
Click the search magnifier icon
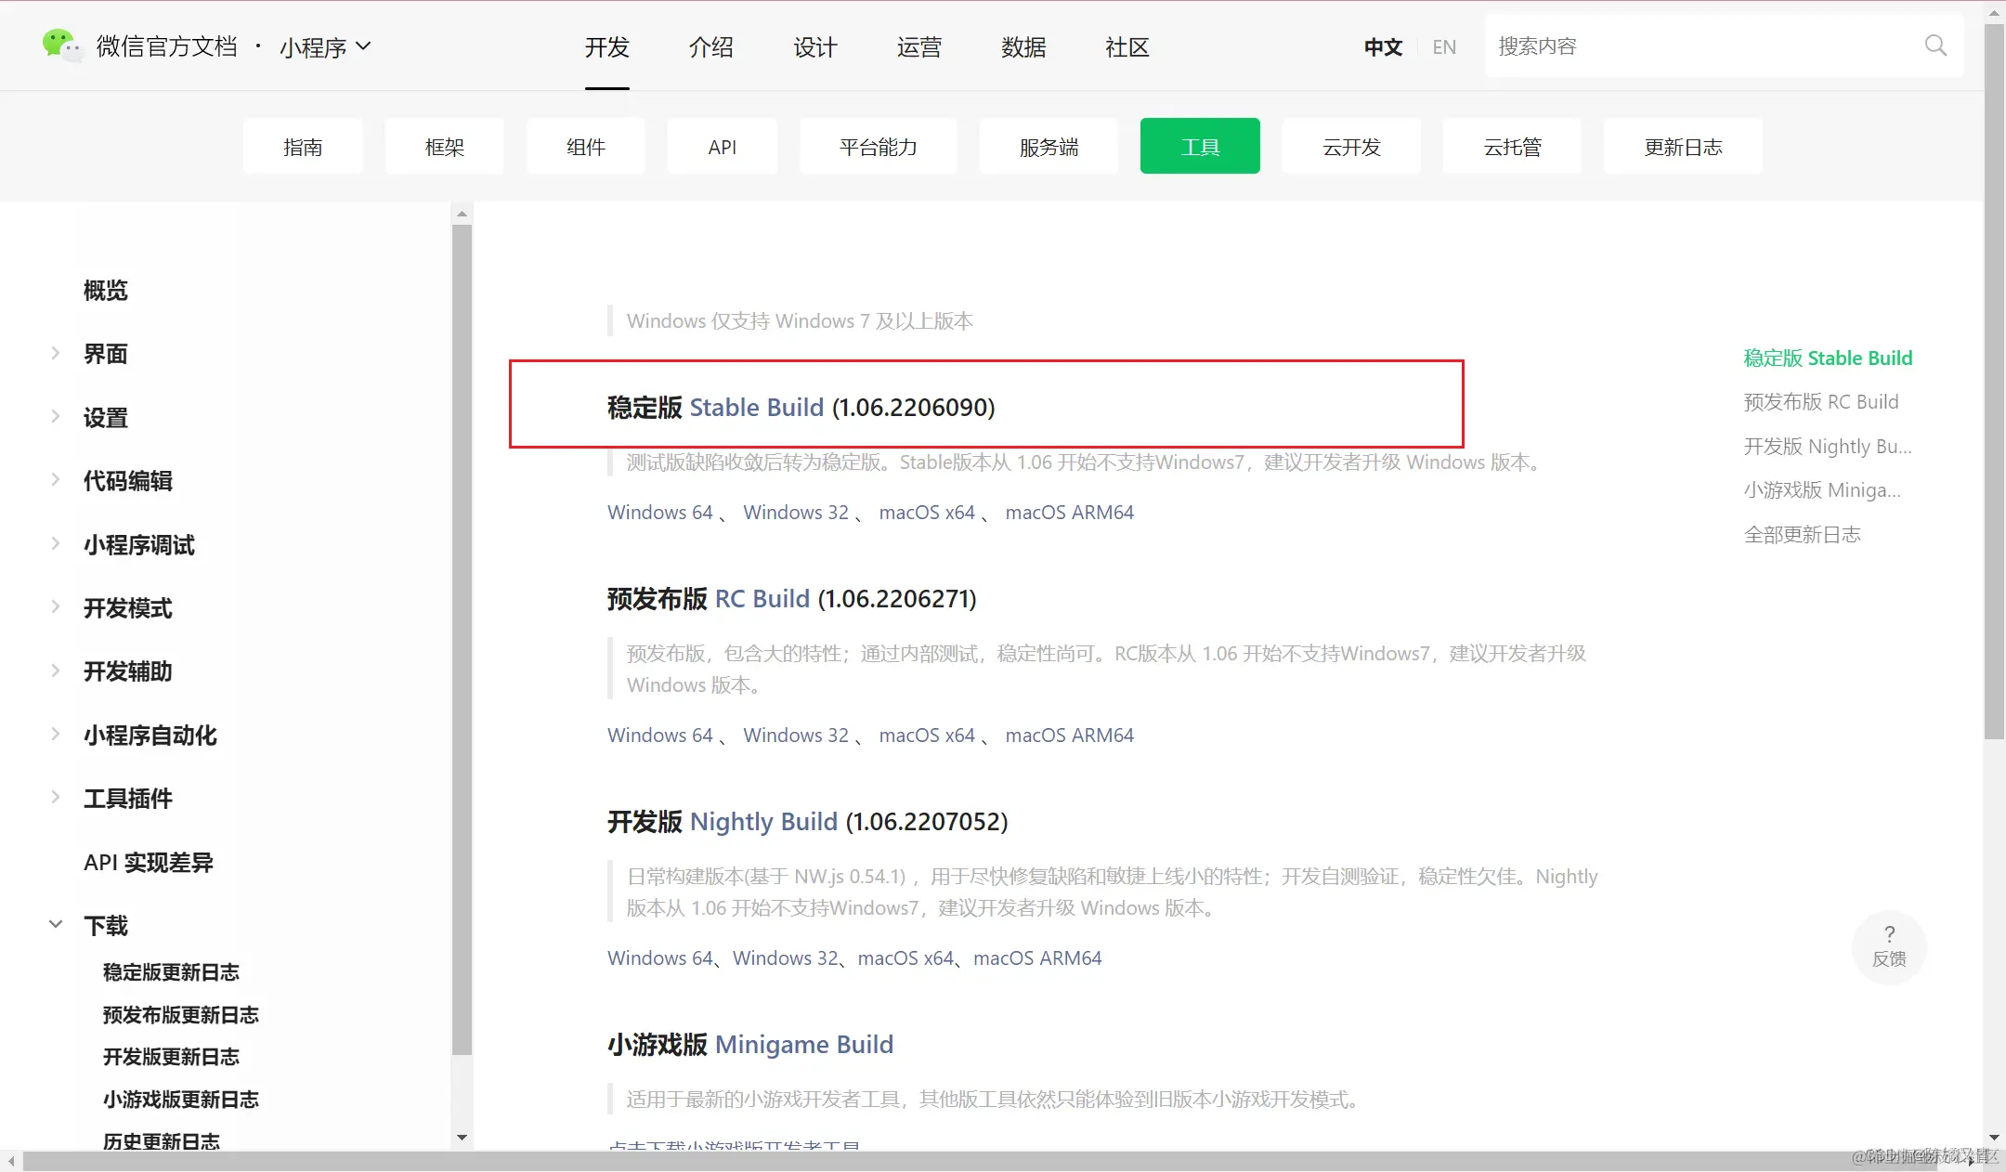(x=1935, y=46)
